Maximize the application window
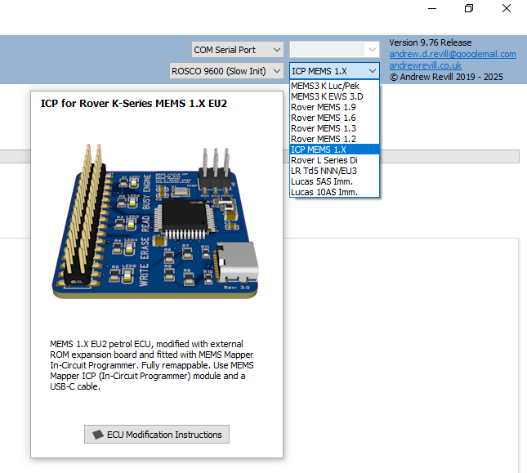 pyautogui.click(x=469, y=9)
